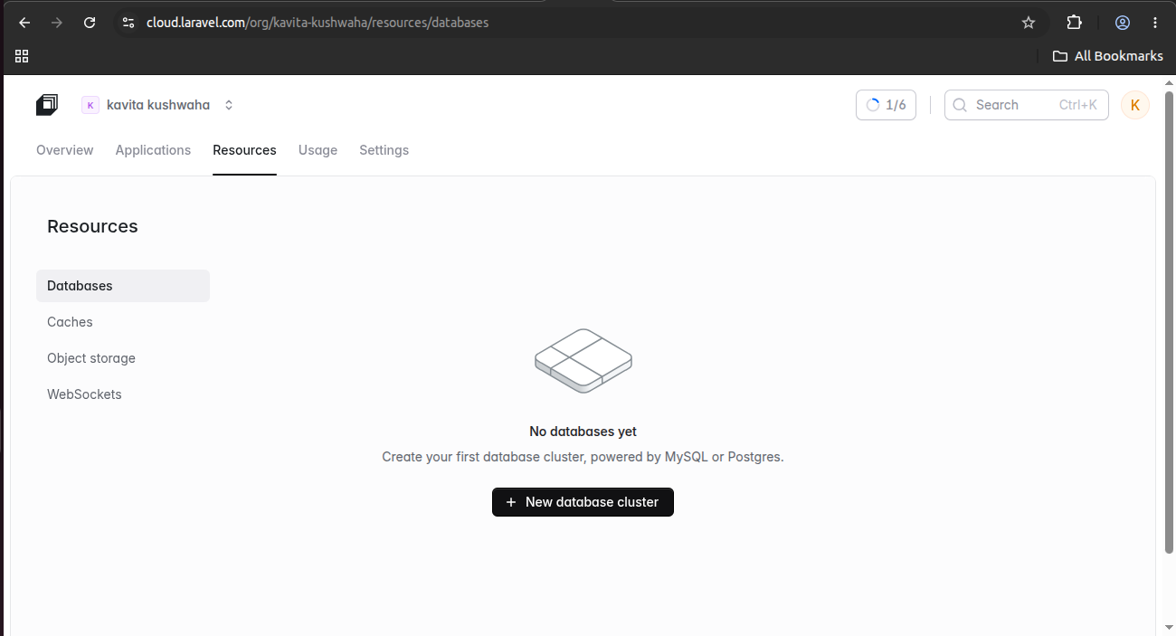Click the browser back arrow
Viewport: 1176px width, 636px height.
[x=24, y=23]
